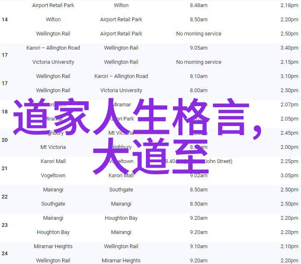Screen dimensions: 301x264
Task: Select 'Mairangi' origin in the Southgate-bound row
Action: click(x=53, y=190)
